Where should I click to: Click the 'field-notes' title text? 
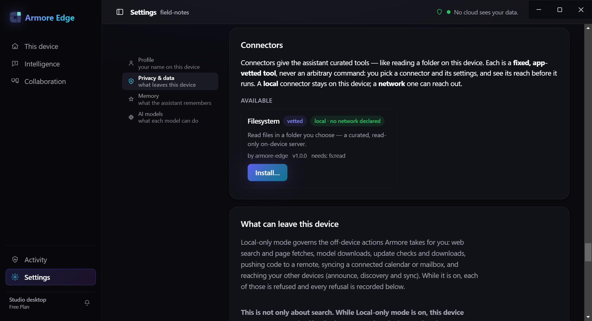click(x=175, y=12)
